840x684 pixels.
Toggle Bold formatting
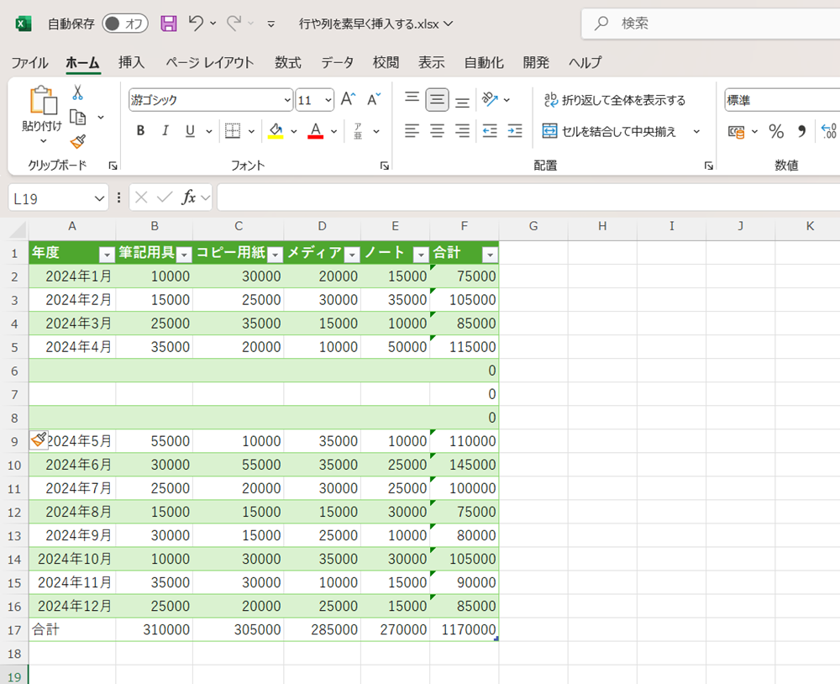pos(140,131)
